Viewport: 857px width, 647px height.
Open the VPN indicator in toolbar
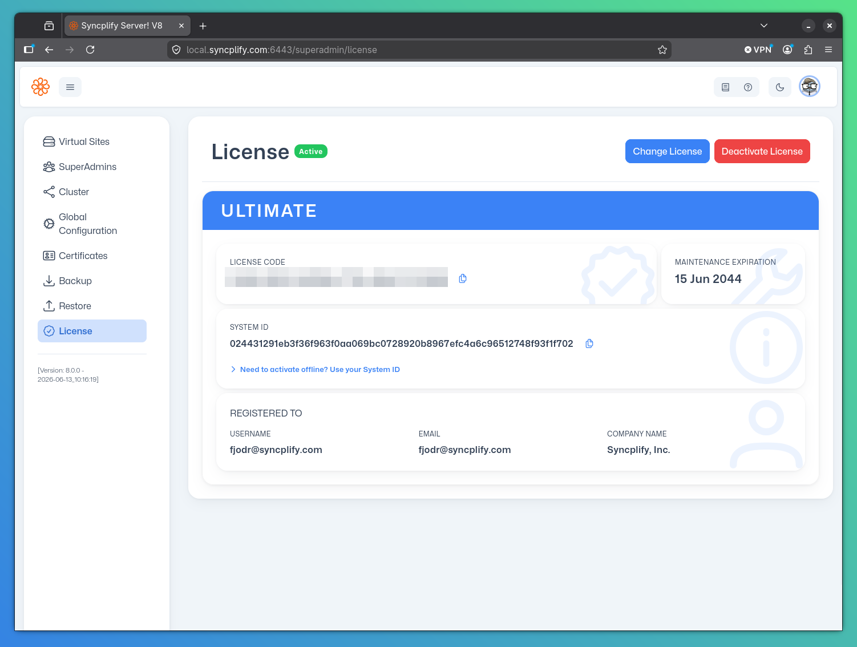tap(758, 50)
